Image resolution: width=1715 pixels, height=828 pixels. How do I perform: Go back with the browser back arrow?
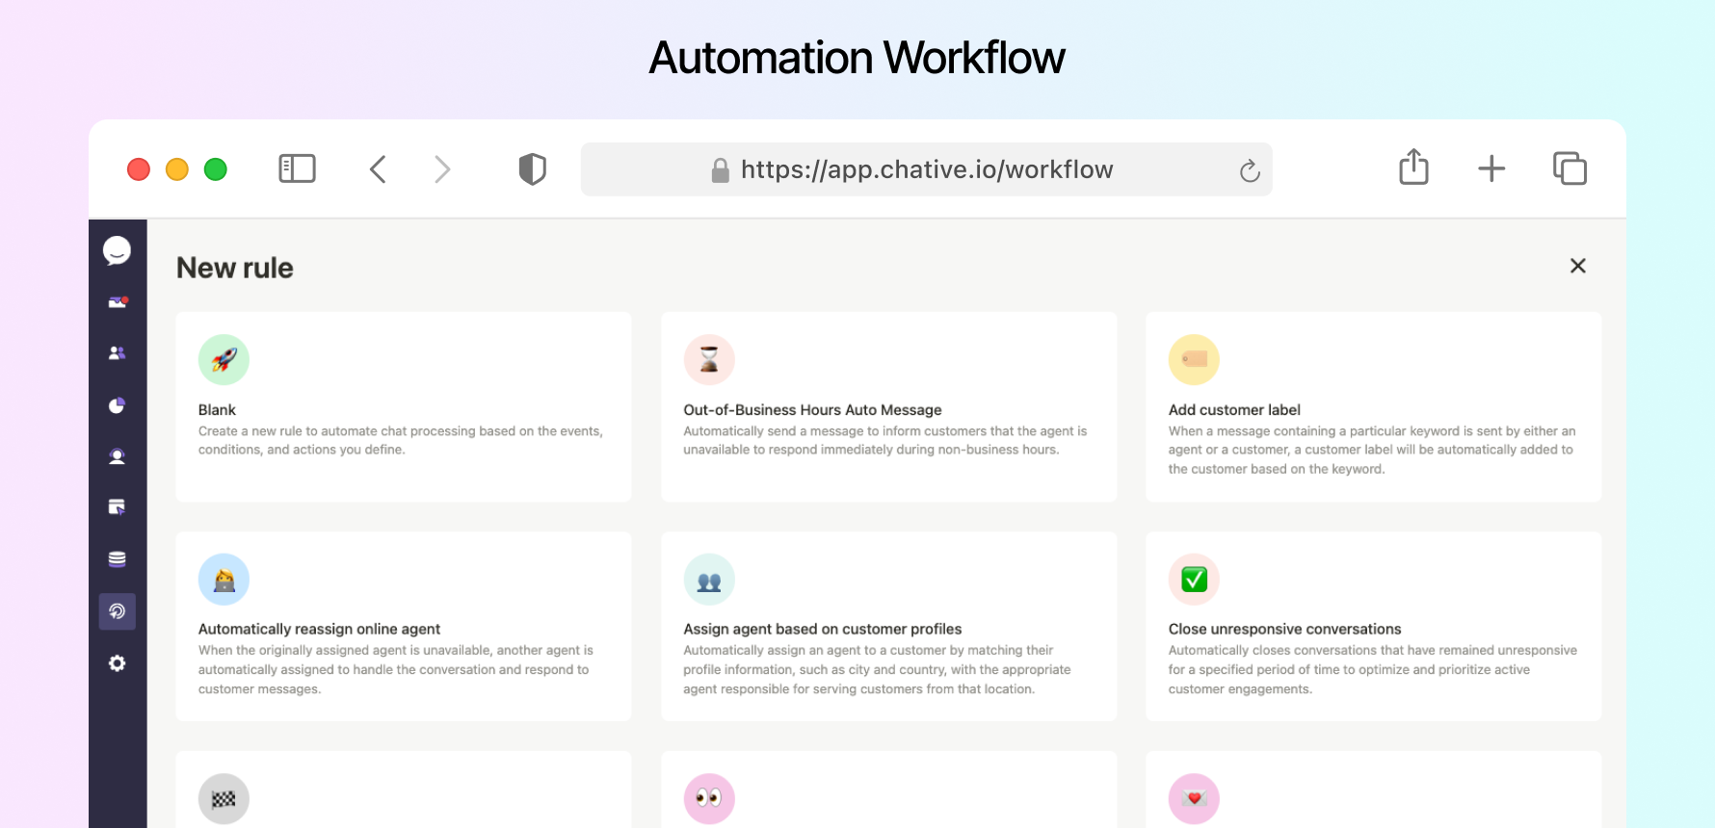tap(378, 169)
